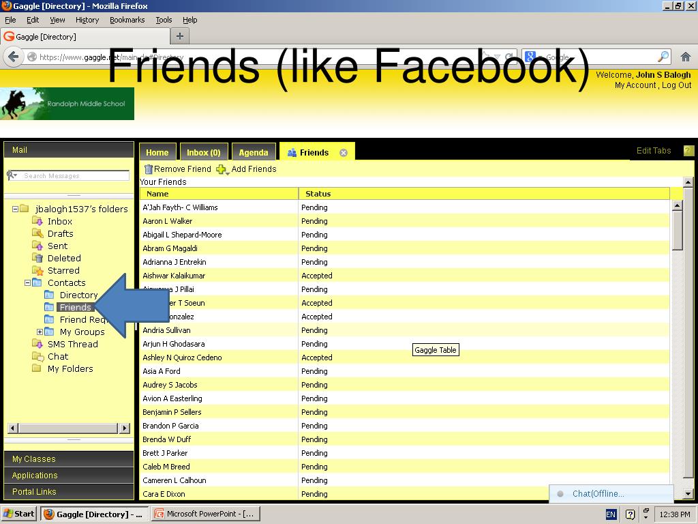The image size is (698, 524).
Task: Expand the My Classes panel
Action: (x=69, y=459)
